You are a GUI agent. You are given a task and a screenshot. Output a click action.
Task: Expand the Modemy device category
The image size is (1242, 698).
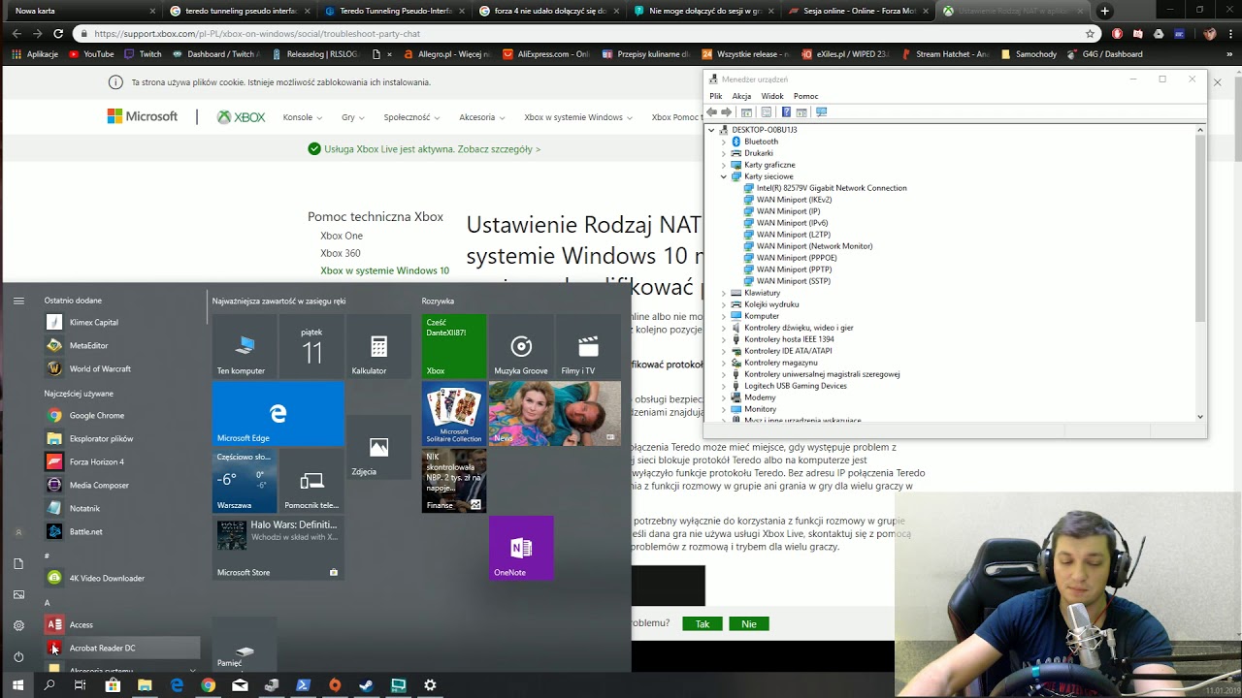[724, 397]
